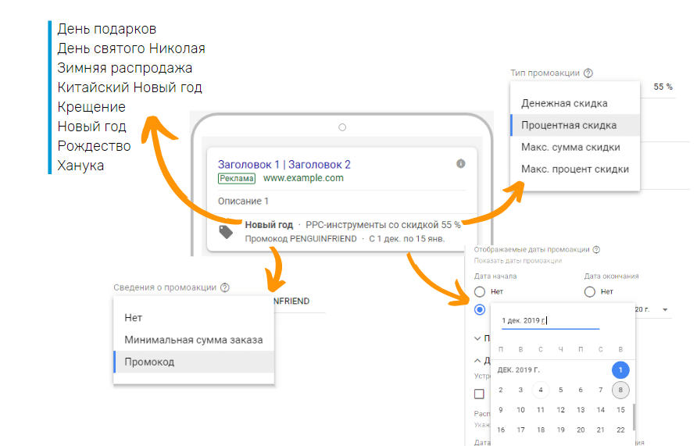Viewport: 697px width, 446px height.
Task: Open help icon next to Тип промоакции
Action: point(588,73)
